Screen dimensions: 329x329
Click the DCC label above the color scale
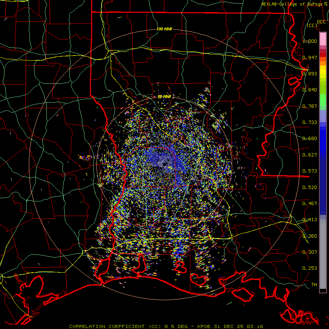pyautogui.click(x=321, y=22)
